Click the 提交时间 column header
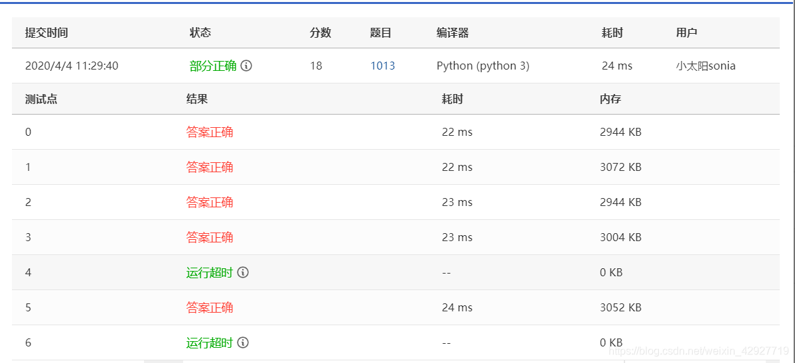795x363 pixels. (46, 33)
